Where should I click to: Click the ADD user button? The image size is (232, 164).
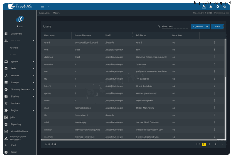pos(217,27)
